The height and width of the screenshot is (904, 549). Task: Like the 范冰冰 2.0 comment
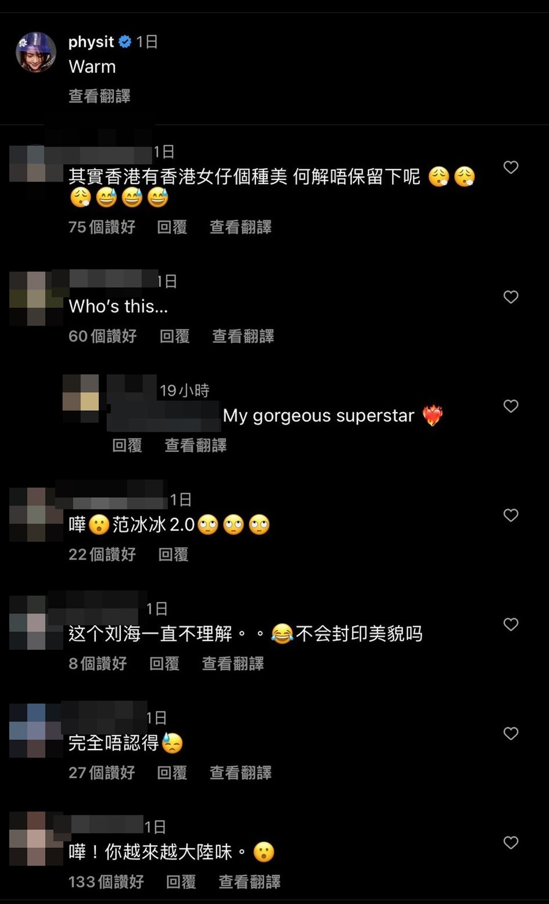511,516
